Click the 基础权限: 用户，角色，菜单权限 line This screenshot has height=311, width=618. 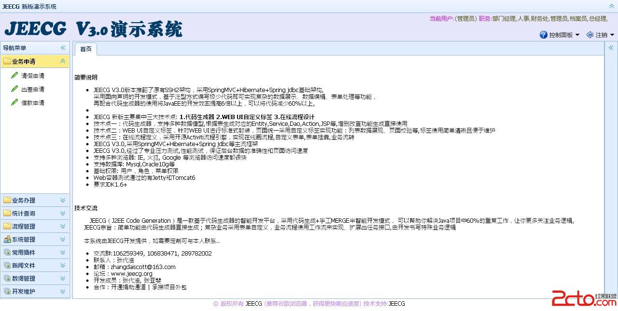tap(136, 171)
